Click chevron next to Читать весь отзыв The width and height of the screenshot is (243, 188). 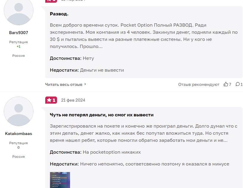(x=85, y=84)
